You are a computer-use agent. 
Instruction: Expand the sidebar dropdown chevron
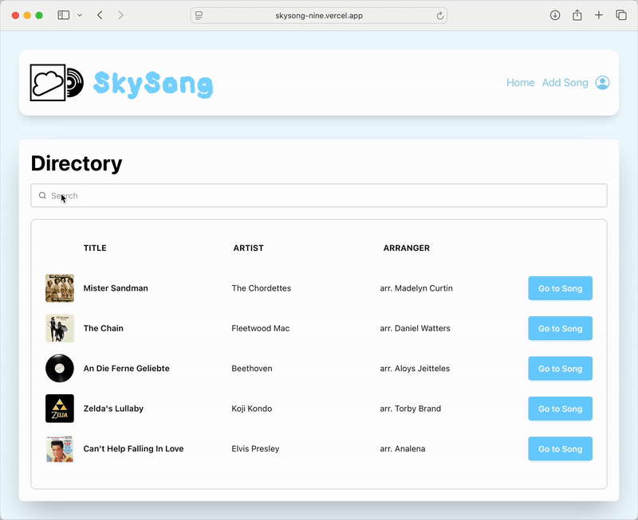click(80, 14)
